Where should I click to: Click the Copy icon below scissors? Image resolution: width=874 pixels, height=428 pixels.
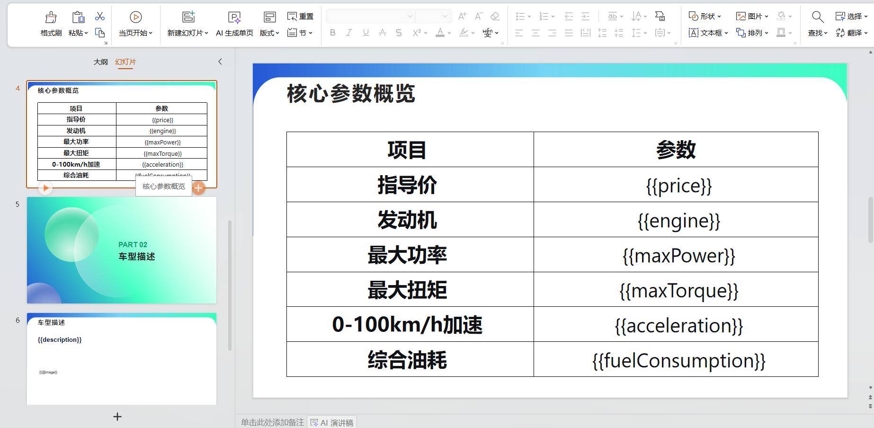(100, 33)
